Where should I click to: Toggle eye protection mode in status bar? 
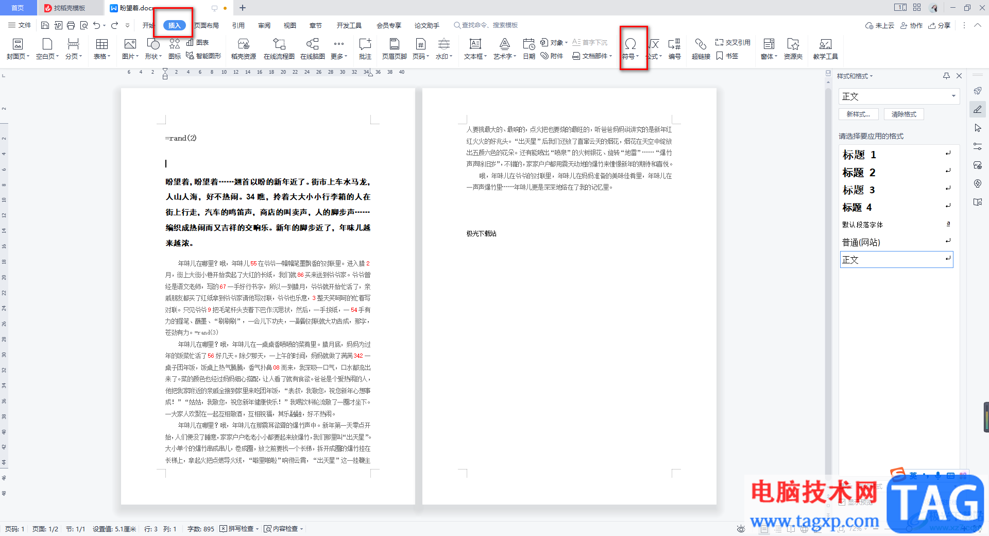coord(741,529)
